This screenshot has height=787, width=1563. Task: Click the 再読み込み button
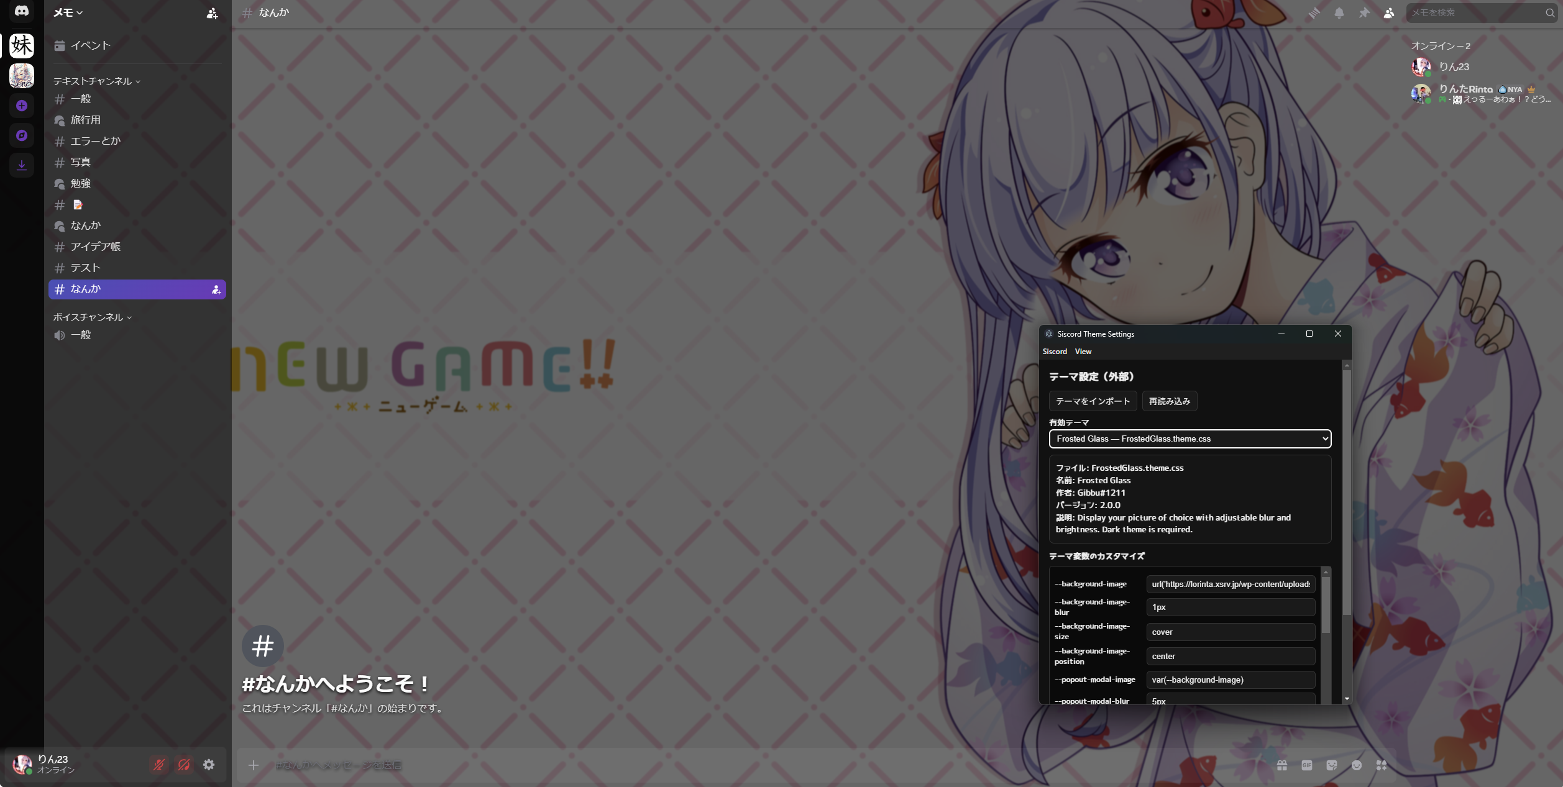point(1169,401)
